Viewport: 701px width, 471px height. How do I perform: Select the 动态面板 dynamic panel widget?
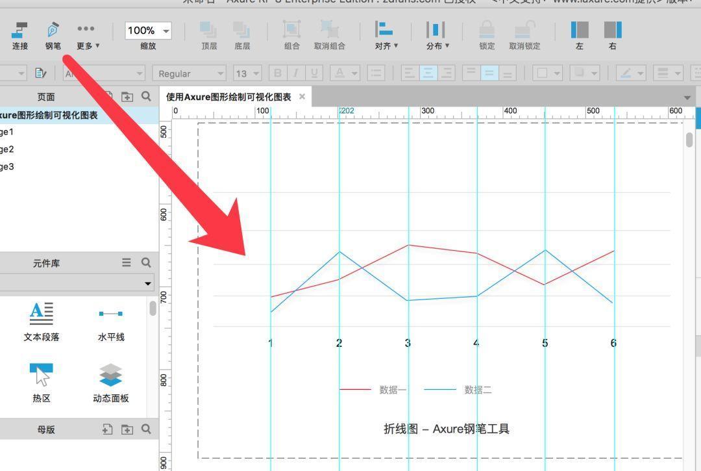[111, 383]
